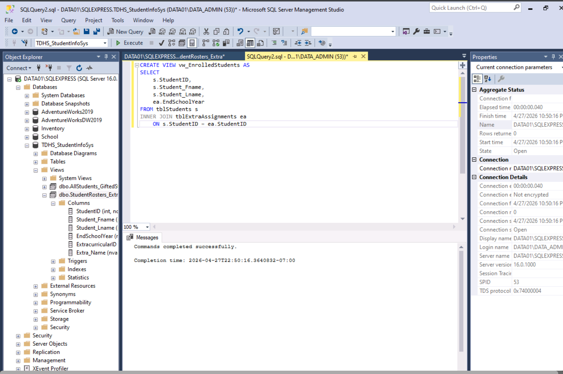Execute the current SQL query
This screenshot has width=563, height=374.
tap(129, 43)
